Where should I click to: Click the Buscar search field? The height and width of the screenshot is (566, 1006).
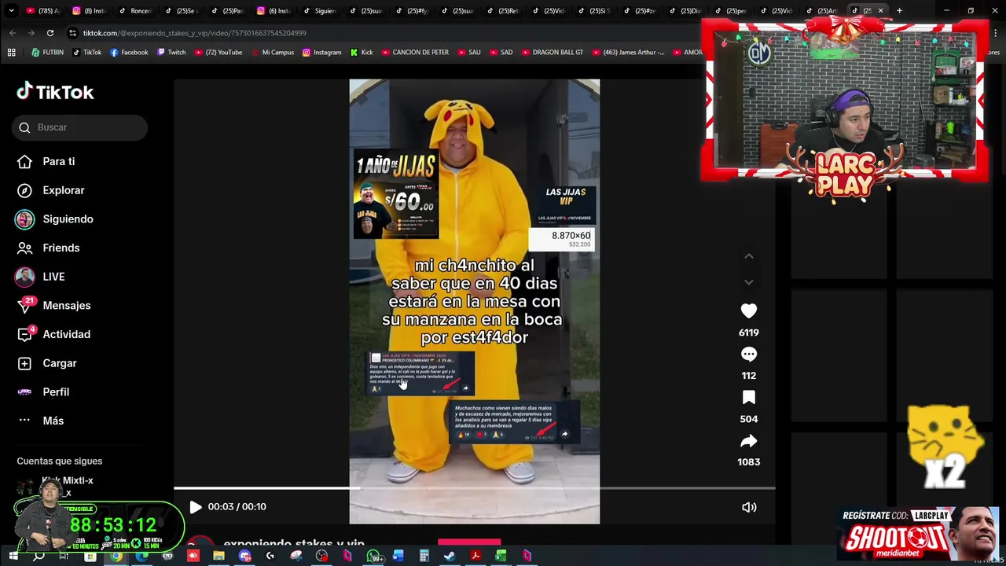point(79,127)
